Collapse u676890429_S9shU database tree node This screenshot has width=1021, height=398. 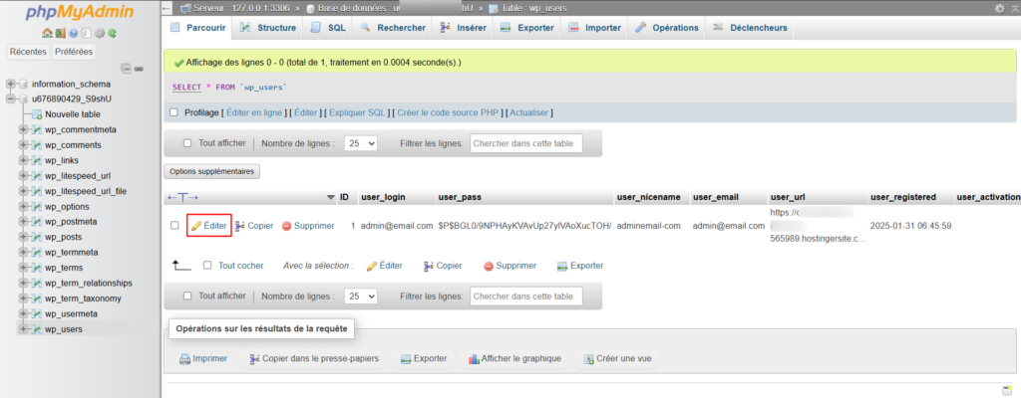pos(10,99)
